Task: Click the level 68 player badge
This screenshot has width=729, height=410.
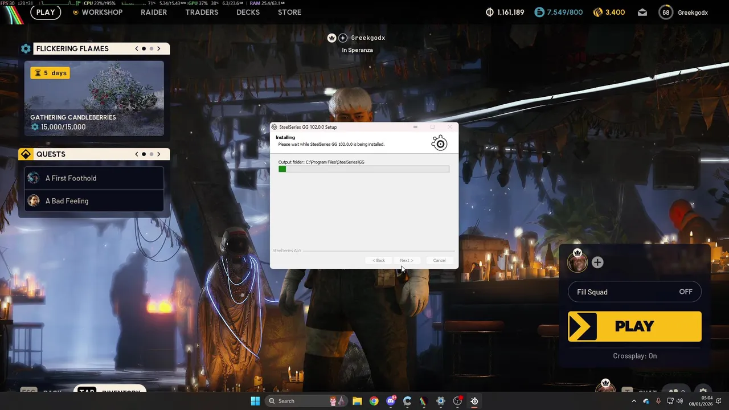Action: point(666,12)
